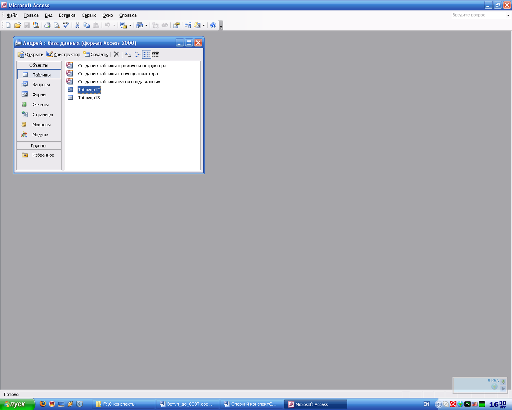Open dropdown arrow beside Analyze icon
The height and width of the screenshot is (410, 512).
[146, 25]
